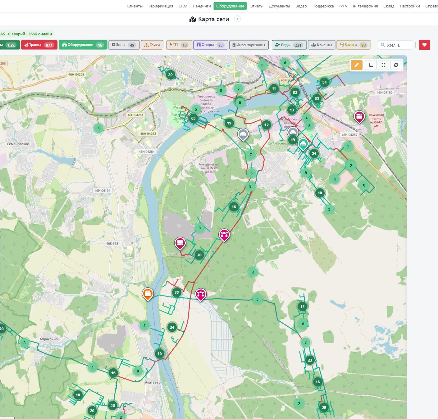Click the pink splitter marker beside cluster 22
438x419 pixels.
tap(201, 294)
